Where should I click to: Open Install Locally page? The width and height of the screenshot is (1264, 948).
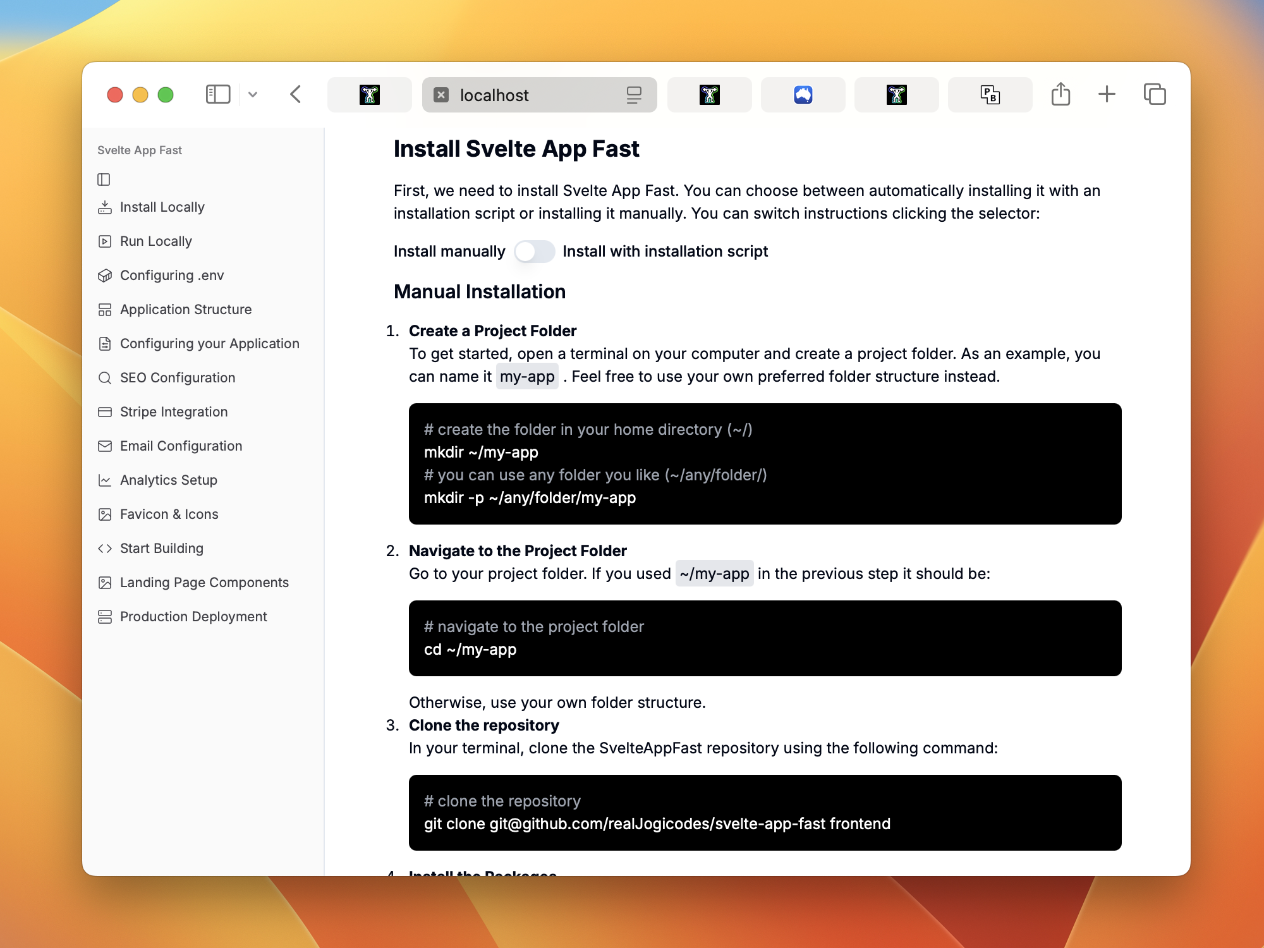162,207
